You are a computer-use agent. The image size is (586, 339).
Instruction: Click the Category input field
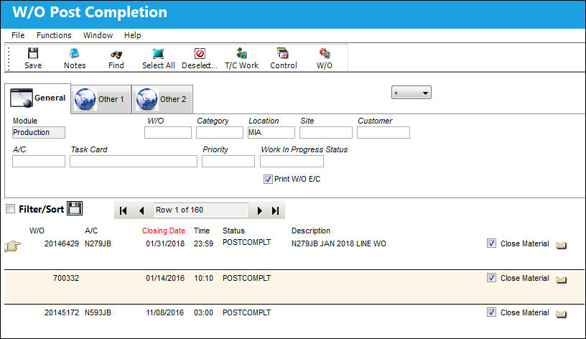tap(219, 132)
